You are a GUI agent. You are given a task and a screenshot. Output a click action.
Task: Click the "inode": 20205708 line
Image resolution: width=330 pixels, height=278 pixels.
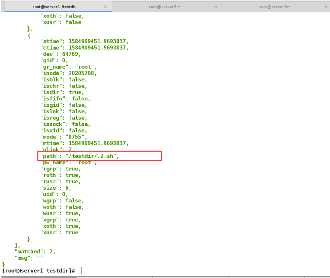pyautogui.click(x=68, y=73)
